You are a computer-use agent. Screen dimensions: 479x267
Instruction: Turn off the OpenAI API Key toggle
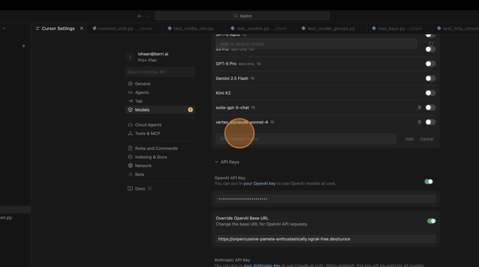click(x=428, y=182)
